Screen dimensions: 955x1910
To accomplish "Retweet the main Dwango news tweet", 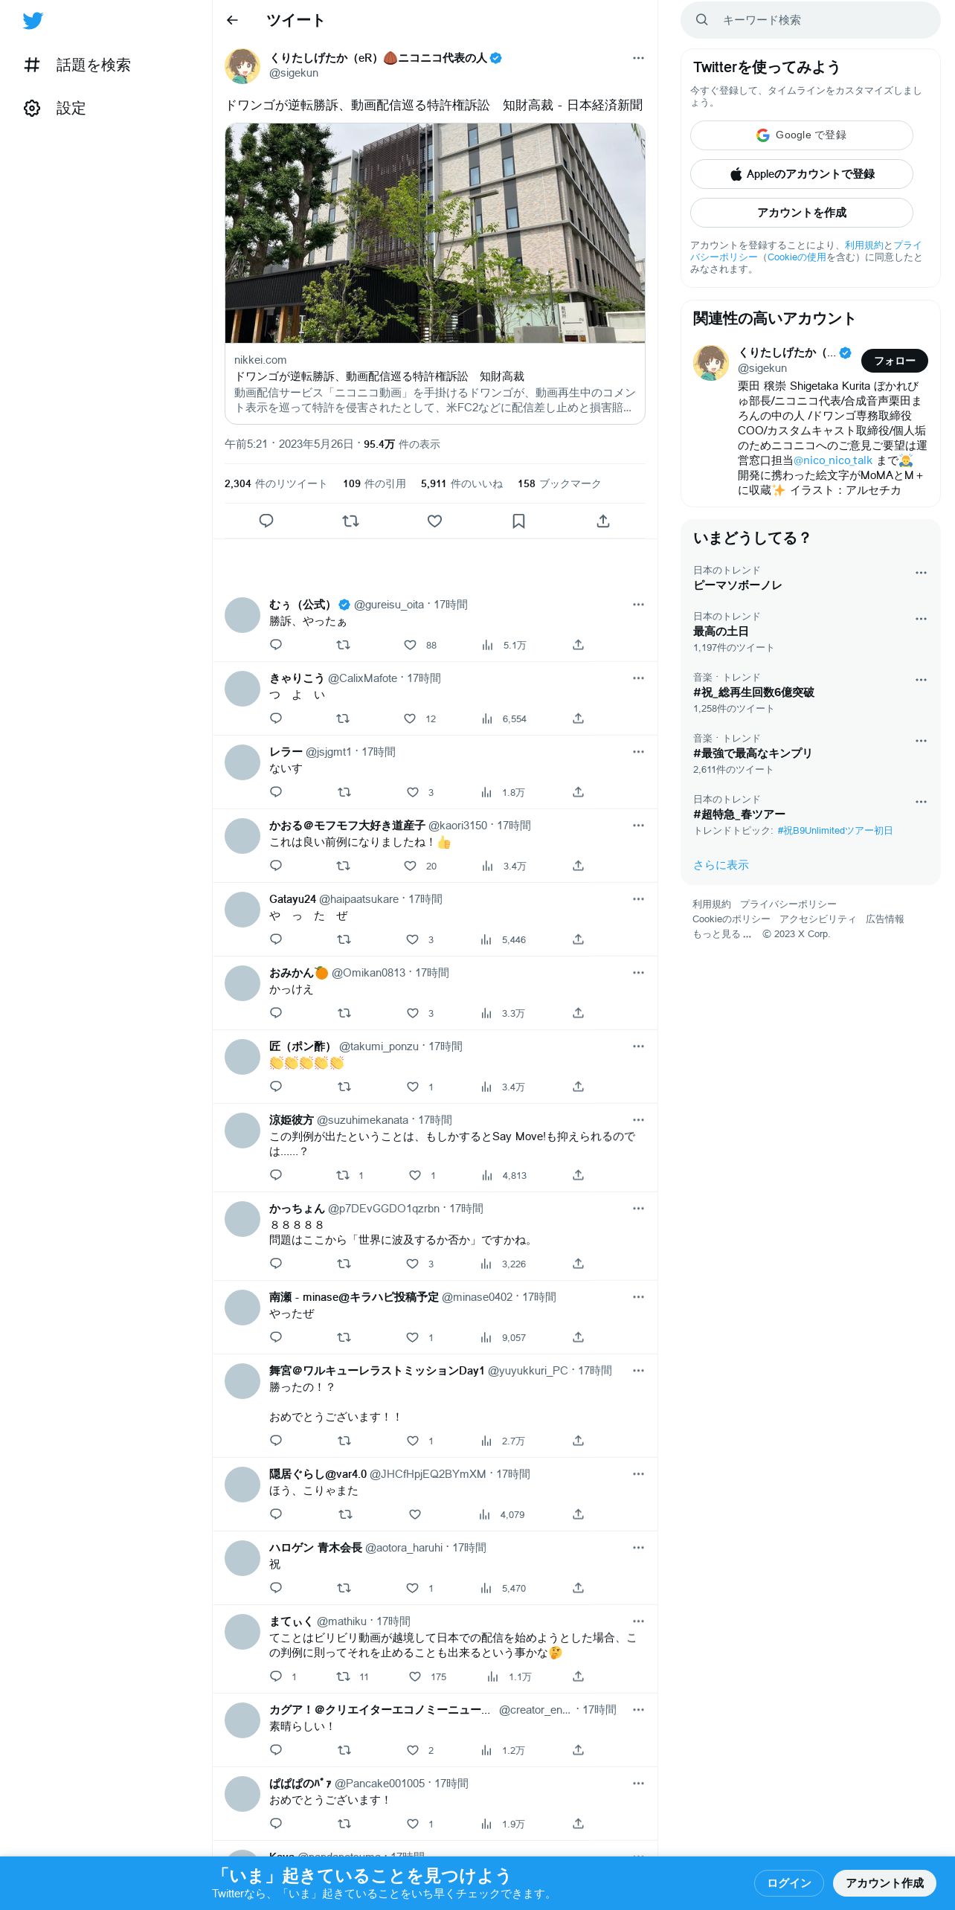I will (350, 521).
